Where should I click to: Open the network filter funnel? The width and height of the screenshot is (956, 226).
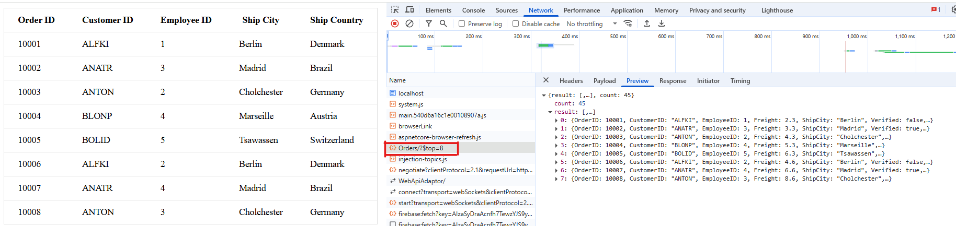pos(428,23)
